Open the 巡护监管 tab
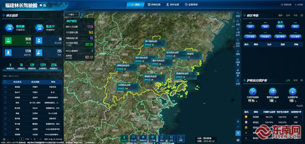Image resolution: width=305 pixels, height=144 pixels. [x=173, y=5]
